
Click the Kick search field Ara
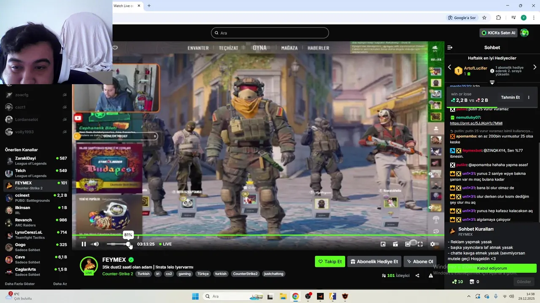coord(270,33)
